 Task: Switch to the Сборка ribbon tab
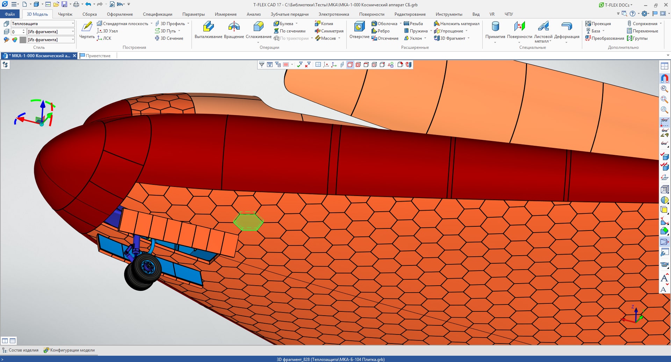[x=89, y=14]
